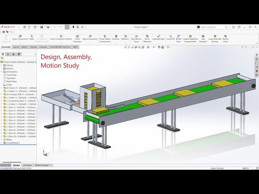
Task: Click Large Assembly Settings tool
Action: 215,39
